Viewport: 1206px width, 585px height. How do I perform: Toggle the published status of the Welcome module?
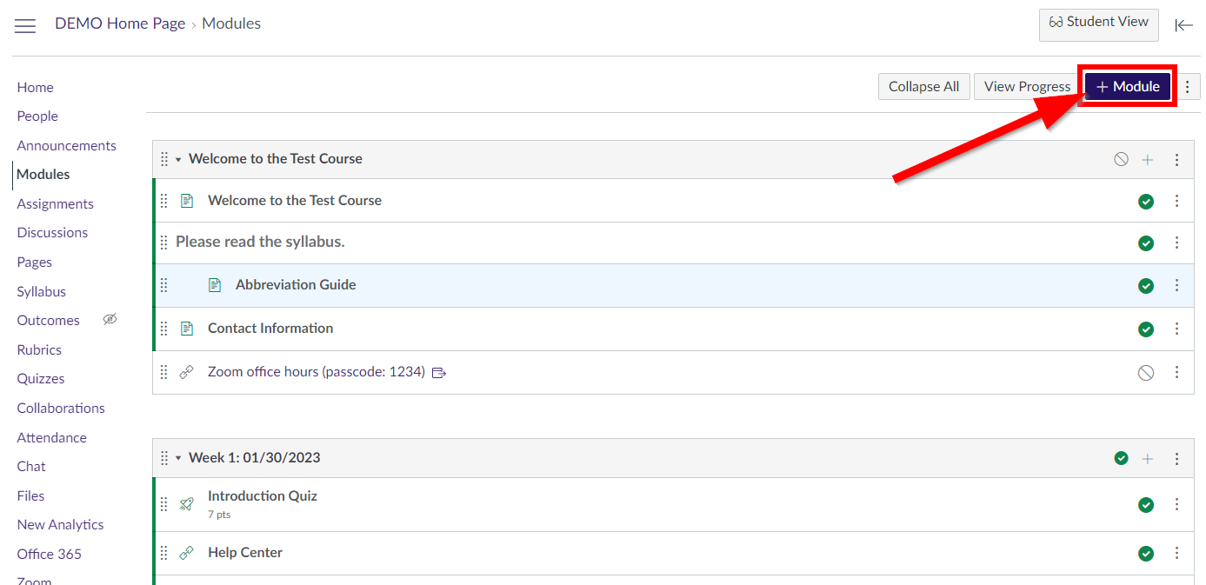(1122, 159)
